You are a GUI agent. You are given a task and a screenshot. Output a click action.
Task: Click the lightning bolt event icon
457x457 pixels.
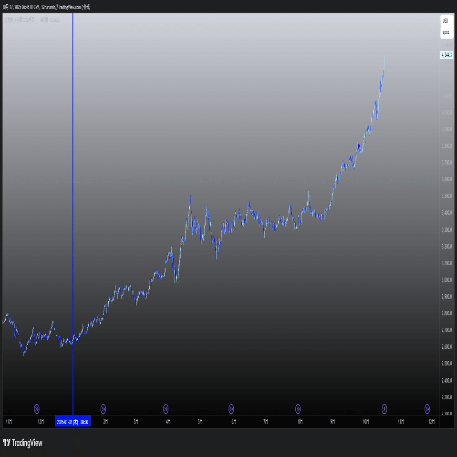(x=384, y=409)
